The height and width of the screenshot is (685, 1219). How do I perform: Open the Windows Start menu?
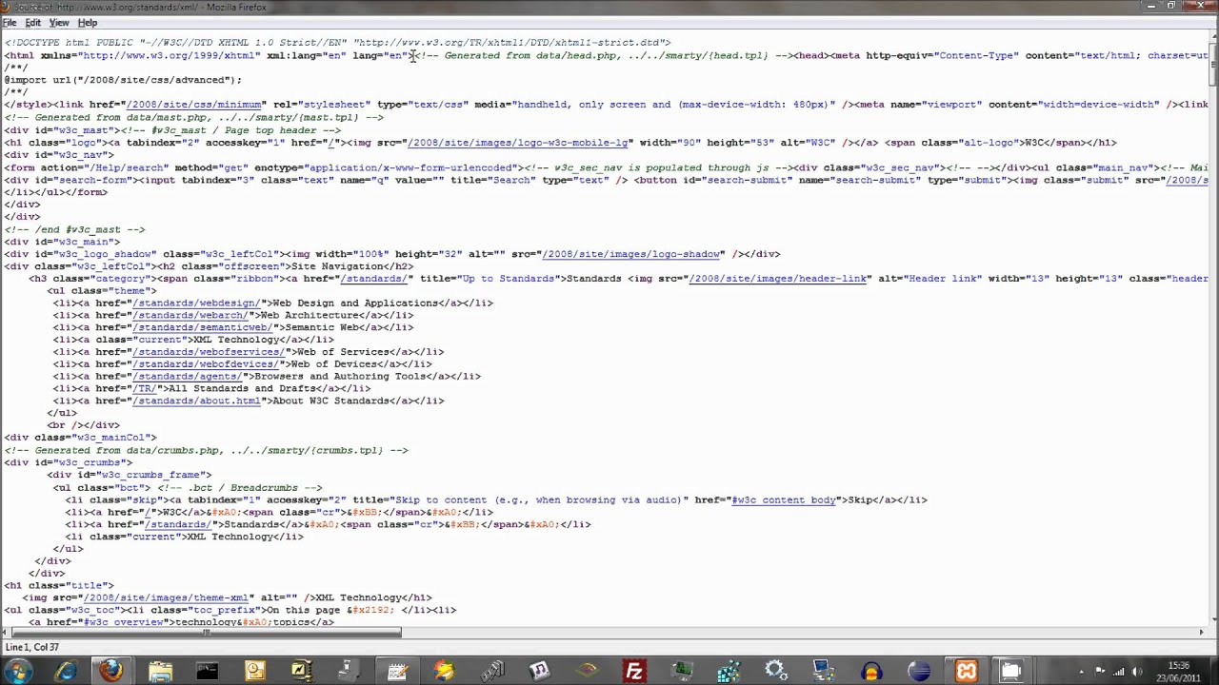(18, 671)
